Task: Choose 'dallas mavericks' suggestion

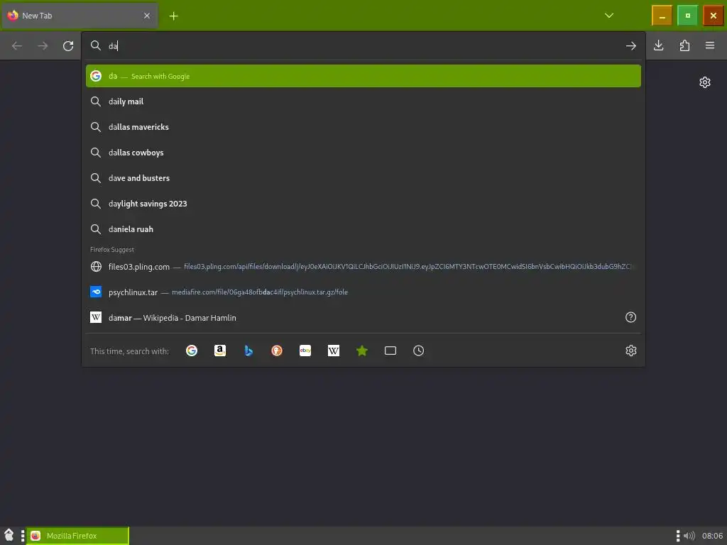Action: pos(363,127)
